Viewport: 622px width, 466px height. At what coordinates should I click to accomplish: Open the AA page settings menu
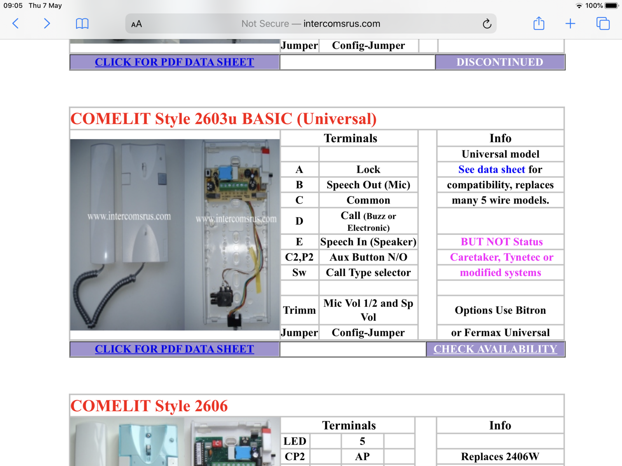[x=136, y=23]
